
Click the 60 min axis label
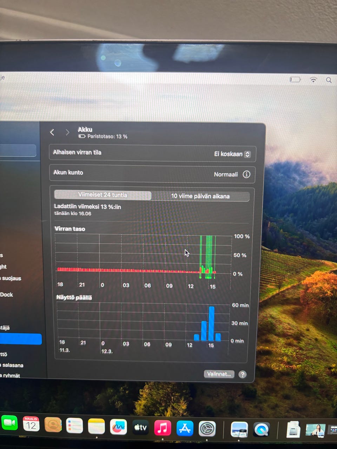pos(240,305)
